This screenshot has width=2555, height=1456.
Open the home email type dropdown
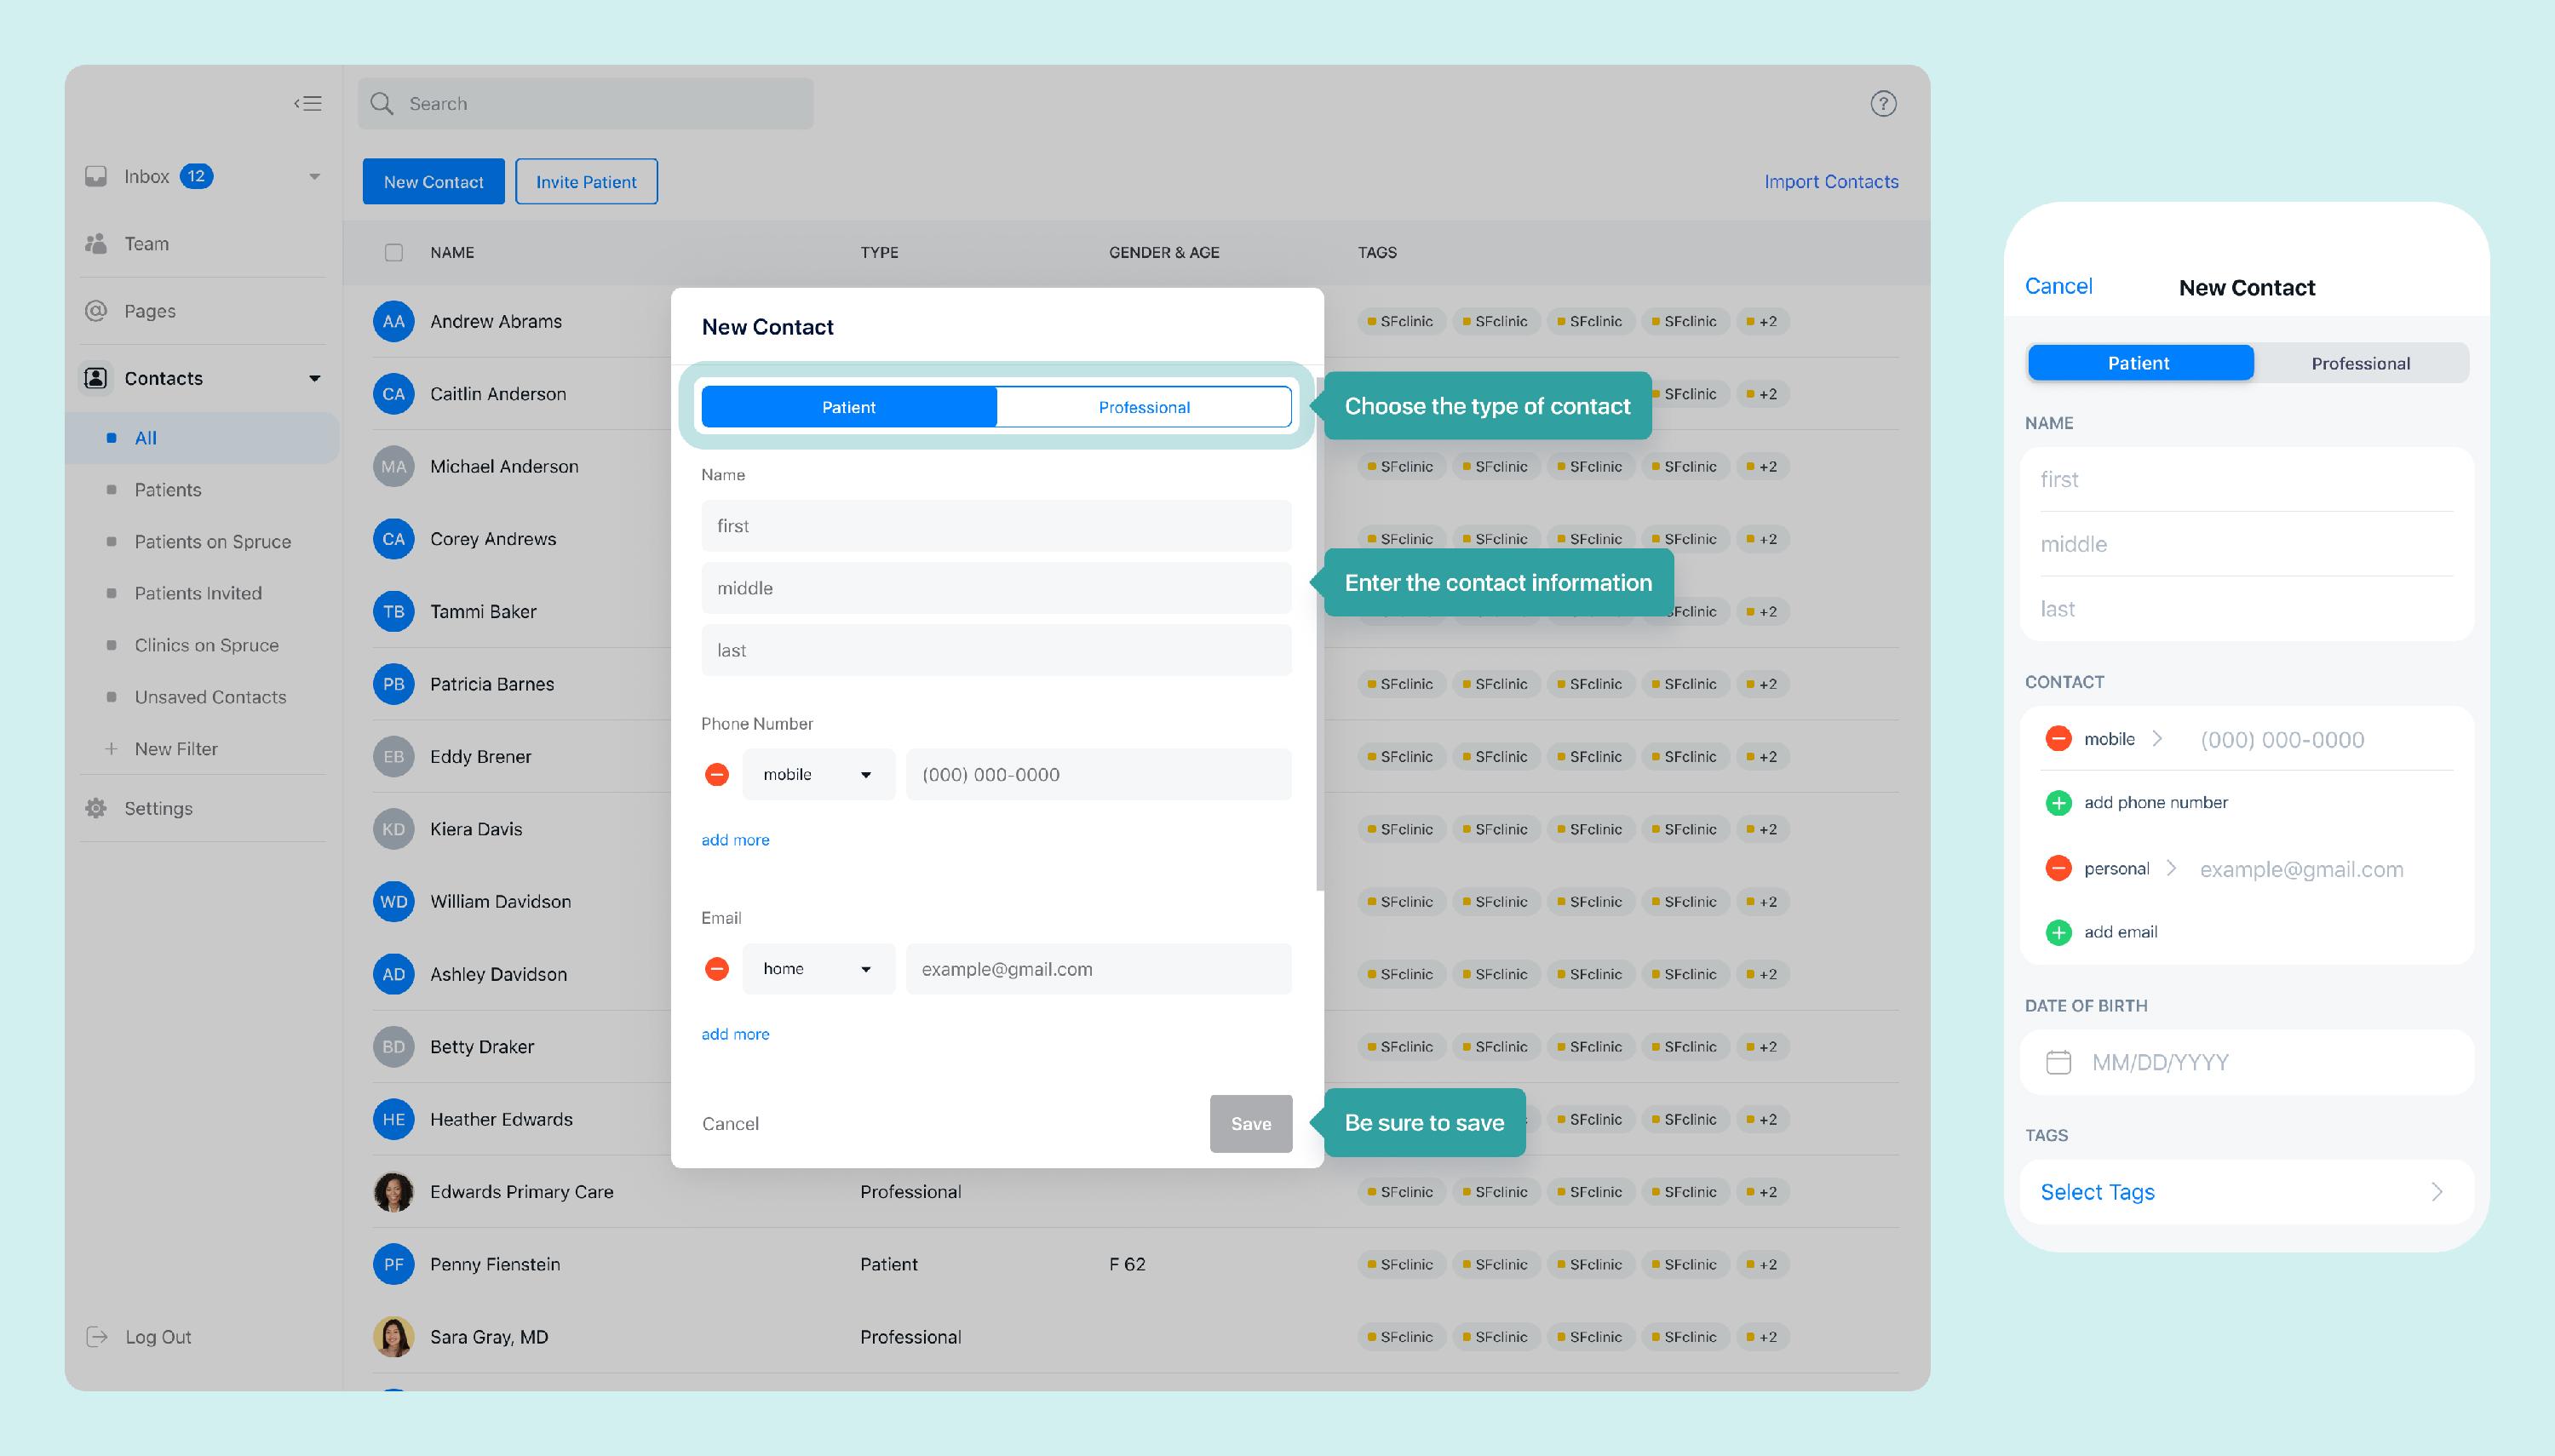tap(818, 968)
